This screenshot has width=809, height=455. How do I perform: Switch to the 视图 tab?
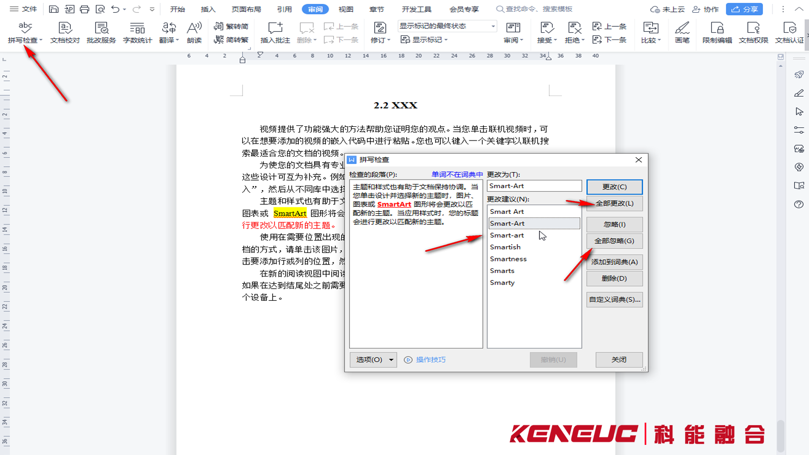346,9
